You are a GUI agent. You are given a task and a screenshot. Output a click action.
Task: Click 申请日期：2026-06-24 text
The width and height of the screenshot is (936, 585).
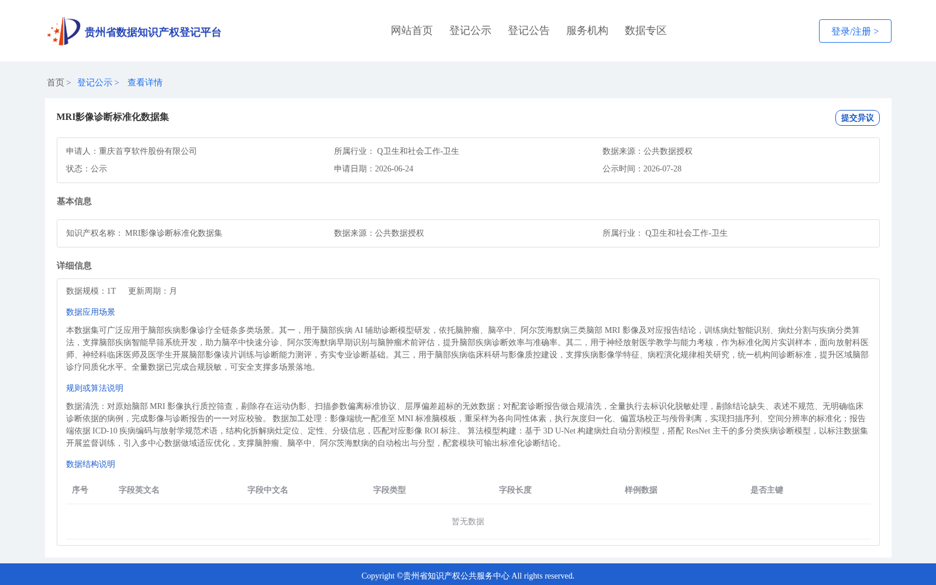point(374,168)
